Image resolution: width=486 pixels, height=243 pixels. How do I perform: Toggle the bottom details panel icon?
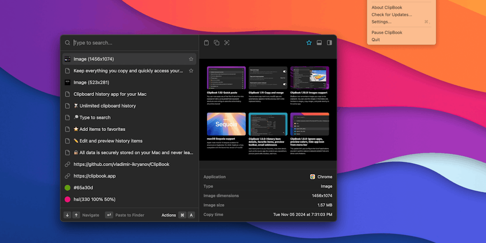[x=319, y=43]
